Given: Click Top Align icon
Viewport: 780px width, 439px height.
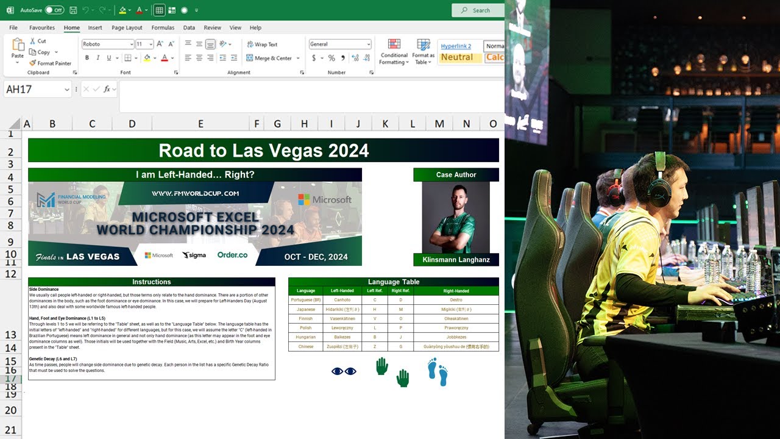Looking at the screenshot, I should (x=188, y=44).
